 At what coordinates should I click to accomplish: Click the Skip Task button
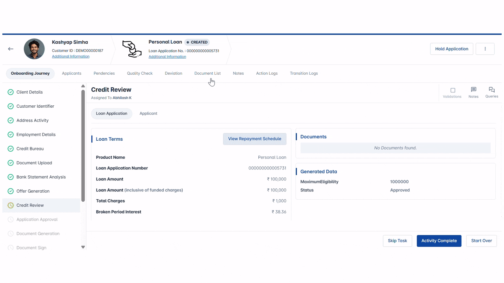click(397, 241)
